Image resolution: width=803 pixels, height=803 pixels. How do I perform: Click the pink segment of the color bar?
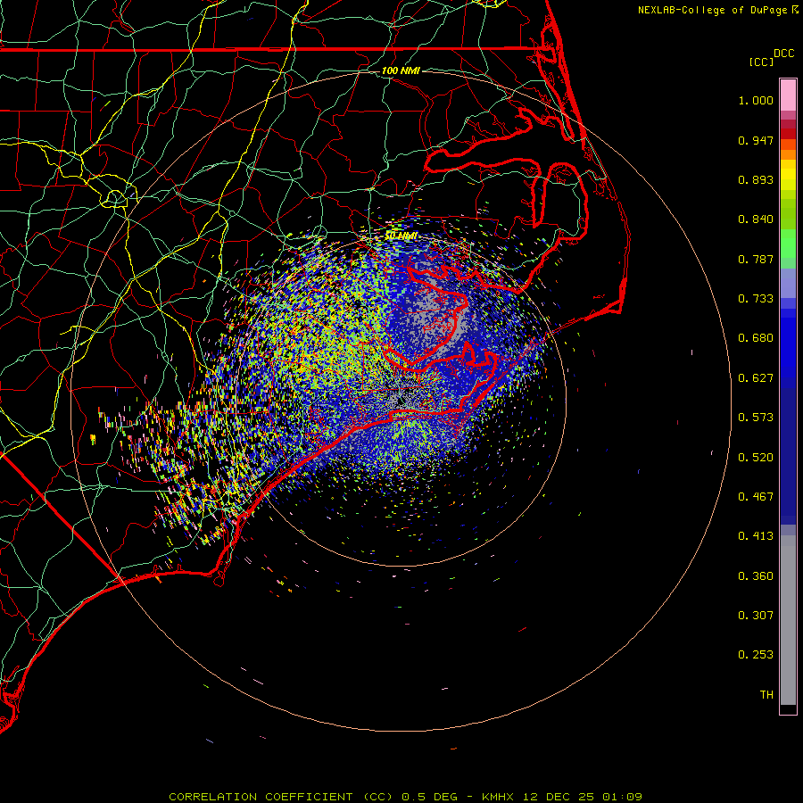coord(788,95)
